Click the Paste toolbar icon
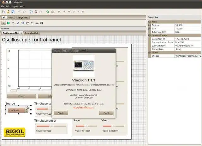 [x=41, y=12]
